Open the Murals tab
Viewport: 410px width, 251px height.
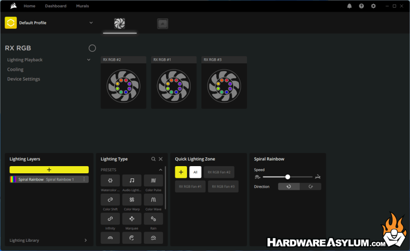83,6
